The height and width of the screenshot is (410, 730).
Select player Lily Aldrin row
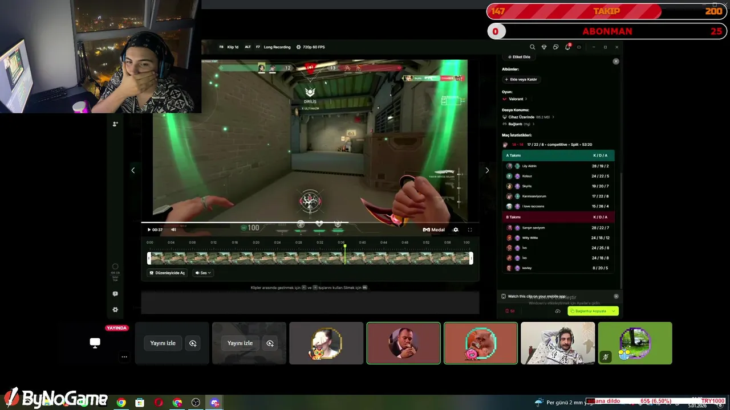tap(558, 166)
